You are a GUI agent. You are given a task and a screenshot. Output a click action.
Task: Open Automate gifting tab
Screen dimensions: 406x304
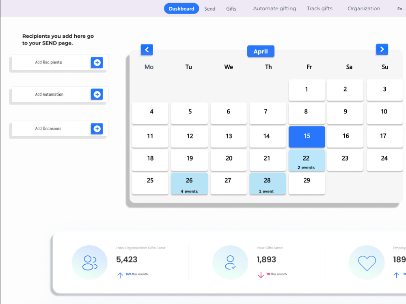click(x=274, y=9)
